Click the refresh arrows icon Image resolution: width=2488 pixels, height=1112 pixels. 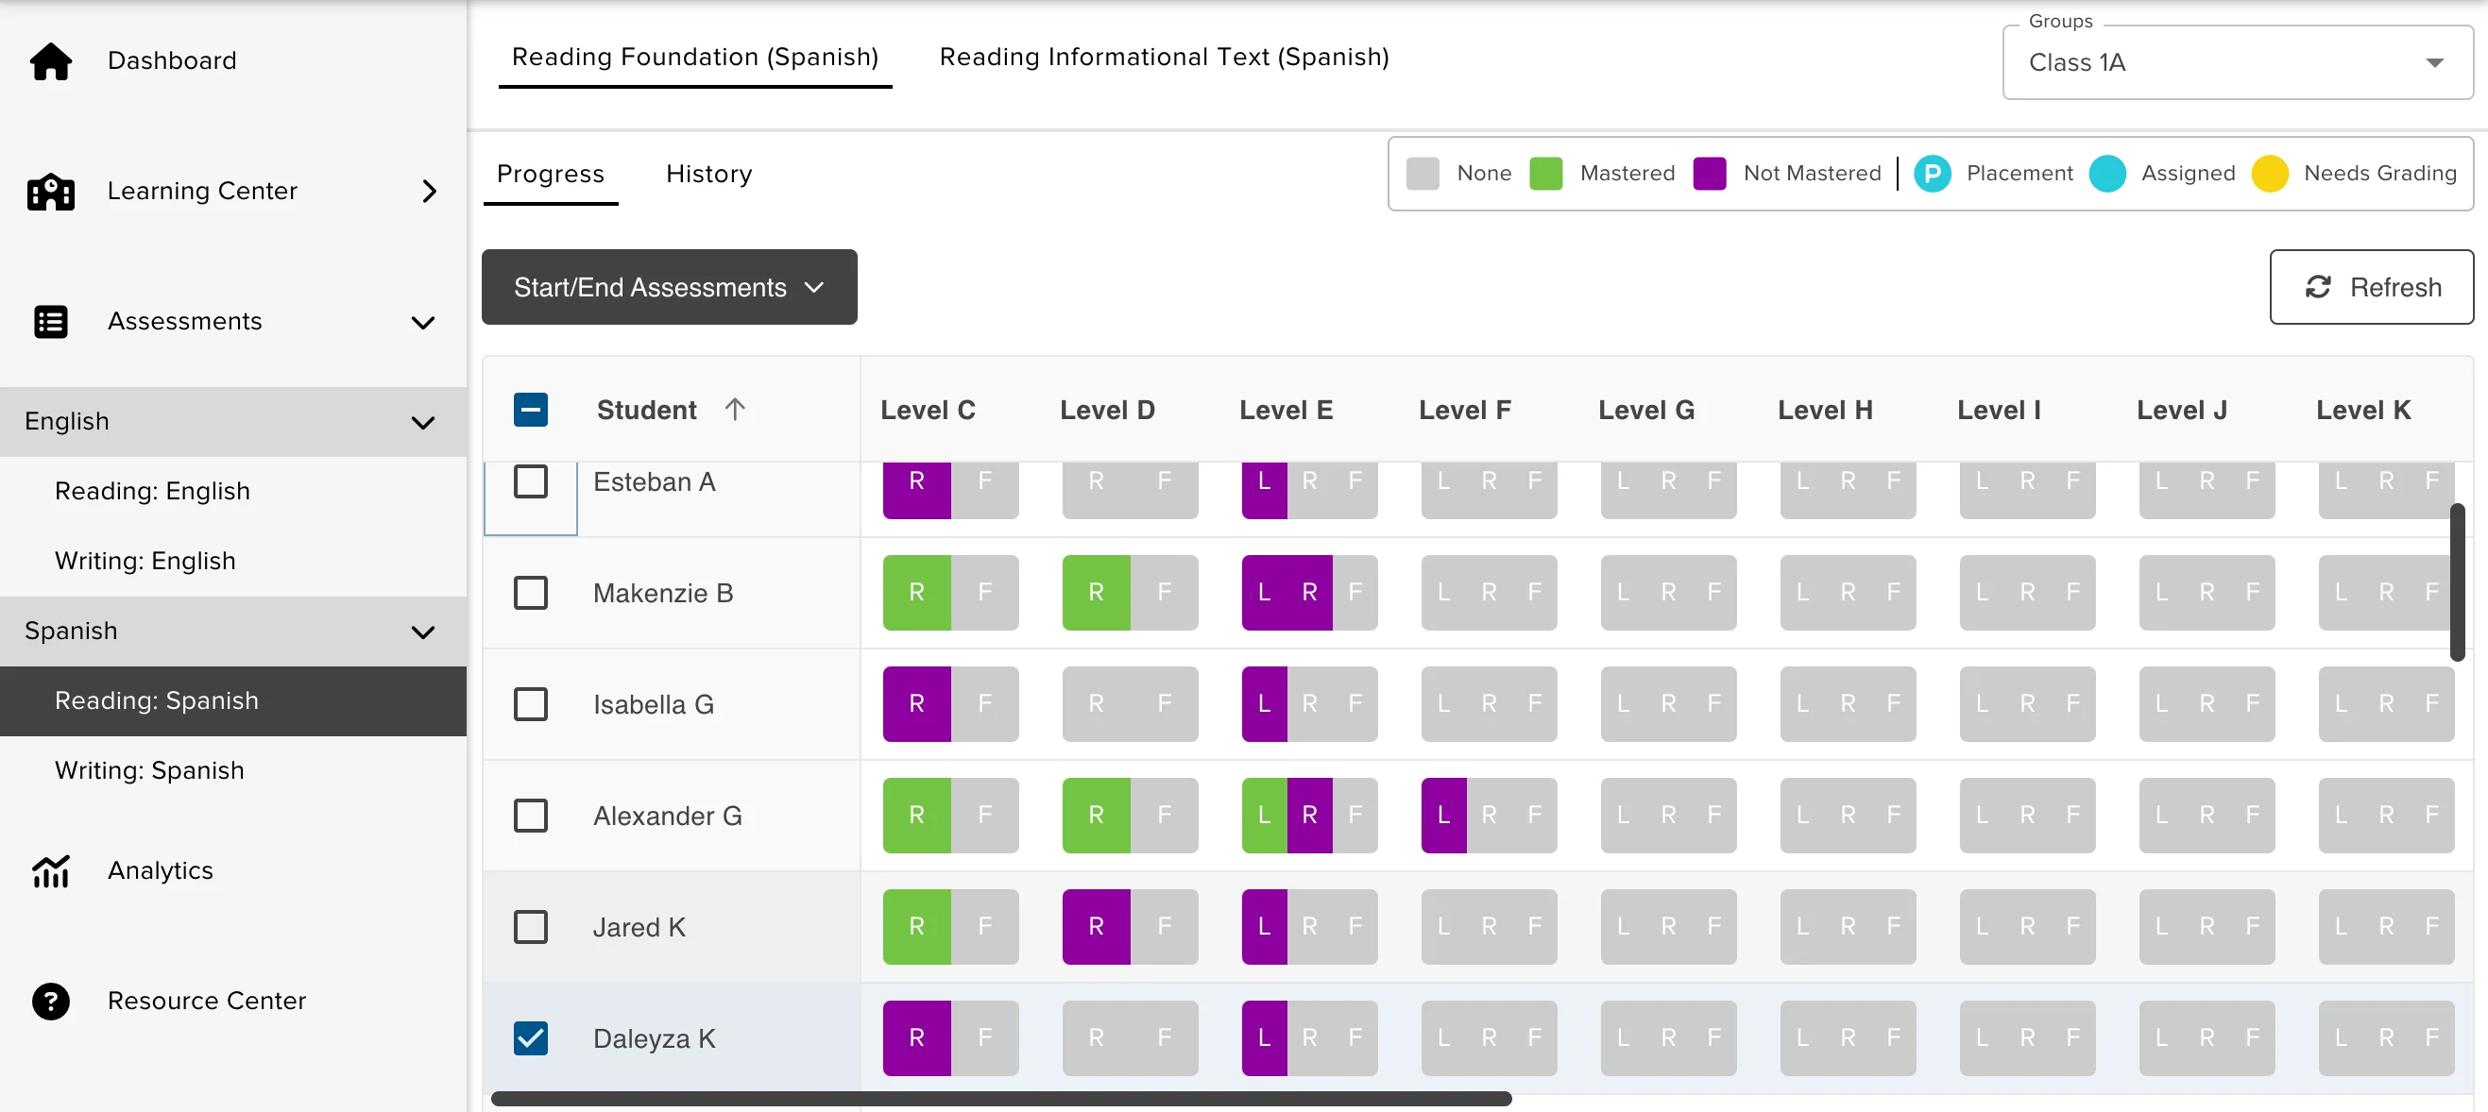point(2318,288)
